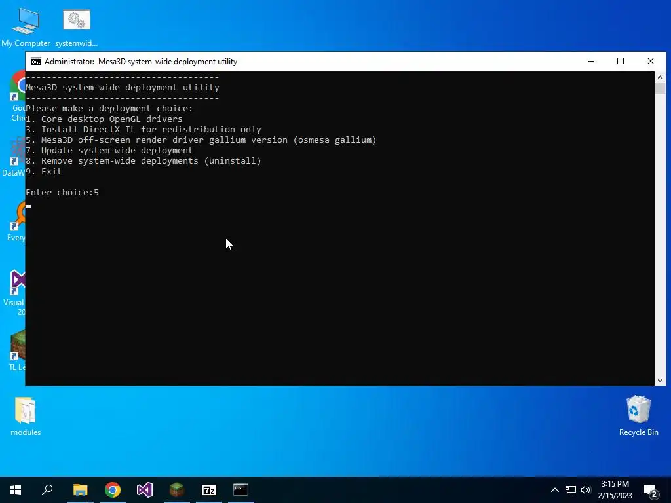Image resolution: width=671 pixels, height=503 pixels.
Task: Select the Visual Studio desktop shortcut
Action: 15,293
